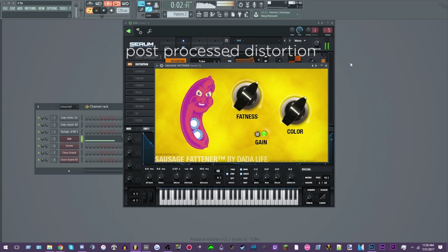Toggle song/pattern mode button
448x252 pixels.
pyautogui.click(x=89, y=10)
